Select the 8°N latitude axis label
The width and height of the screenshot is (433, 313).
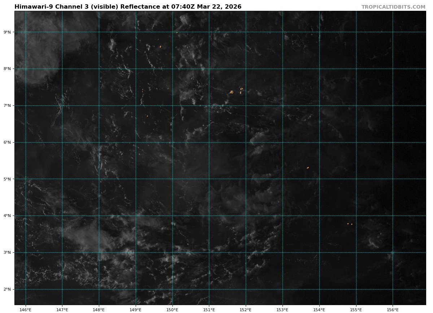coord(8,69)
